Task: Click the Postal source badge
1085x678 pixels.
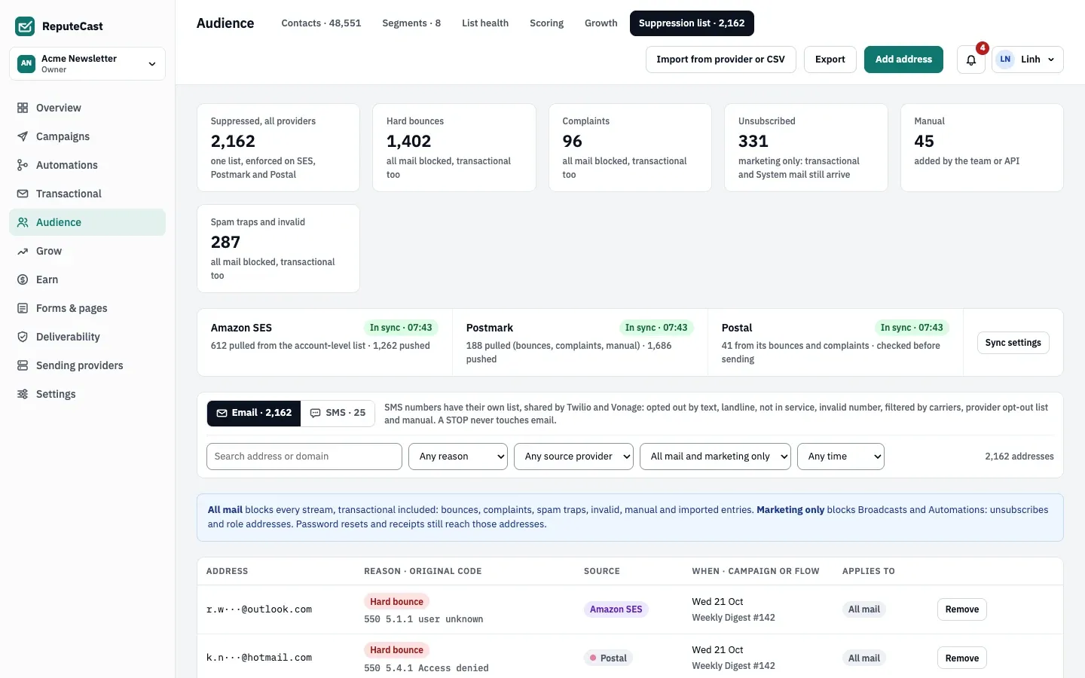Action: (609, 658)
